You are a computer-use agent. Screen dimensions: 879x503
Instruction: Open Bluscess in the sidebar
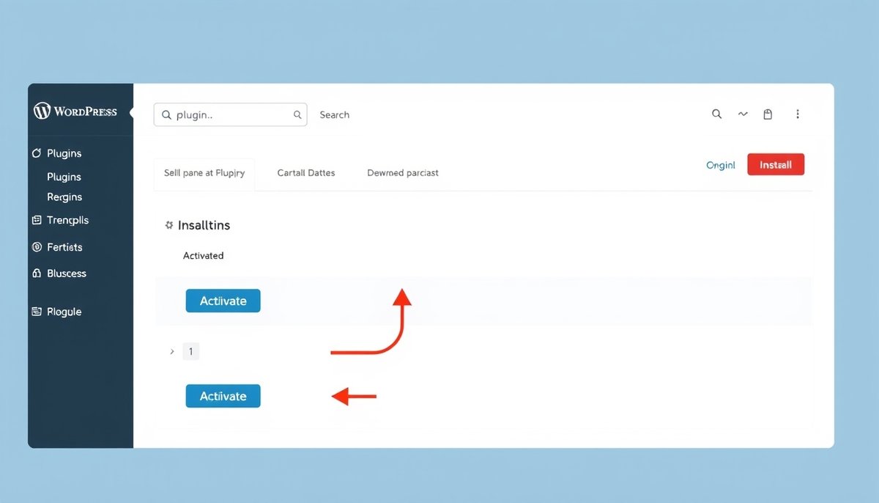coord(67,273)
